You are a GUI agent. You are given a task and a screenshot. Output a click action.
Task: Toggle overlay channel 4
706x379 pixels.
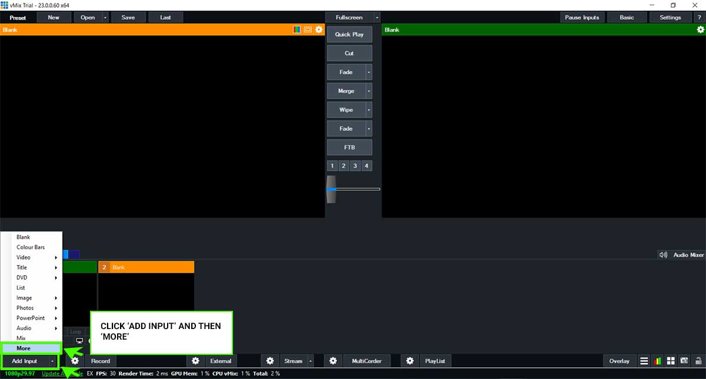pos(367,166)
